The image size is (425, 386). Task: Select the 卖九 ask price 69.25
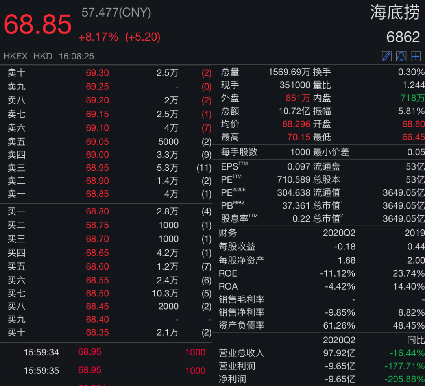tap(97, 87)
